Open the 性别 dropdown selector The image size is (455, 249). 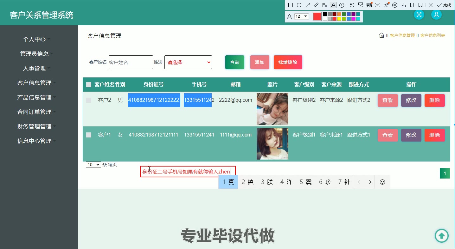pyautogui.click(x=188, y=62)
